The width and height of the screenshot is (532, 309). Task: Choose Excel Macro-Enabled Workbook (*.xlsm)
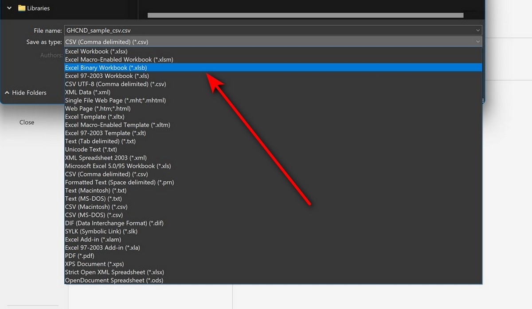tap(273, 59)
